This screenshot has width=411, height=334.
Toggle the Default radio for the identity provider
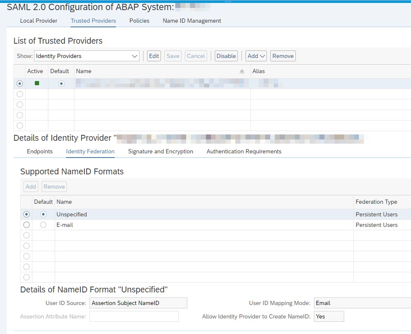(61, 84)
